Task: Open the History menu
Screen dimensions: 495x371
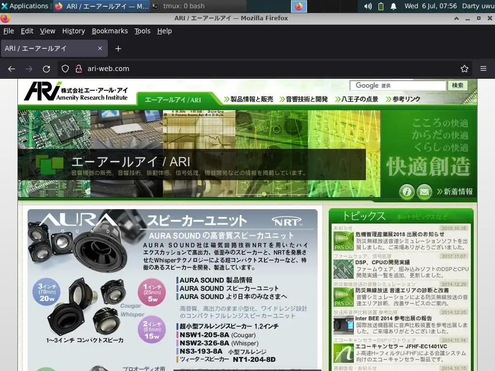Action: (73, 31)
